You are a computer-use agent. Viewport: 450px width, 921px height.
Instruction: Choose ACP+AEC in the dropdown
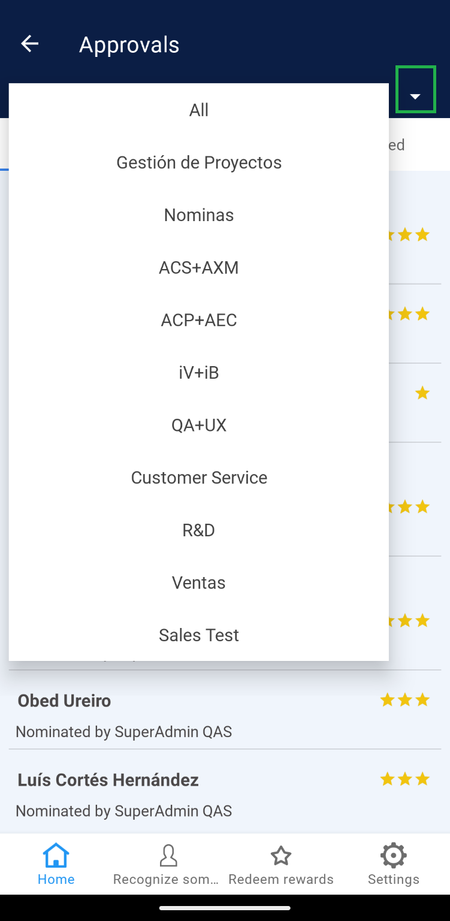(199, 320)
